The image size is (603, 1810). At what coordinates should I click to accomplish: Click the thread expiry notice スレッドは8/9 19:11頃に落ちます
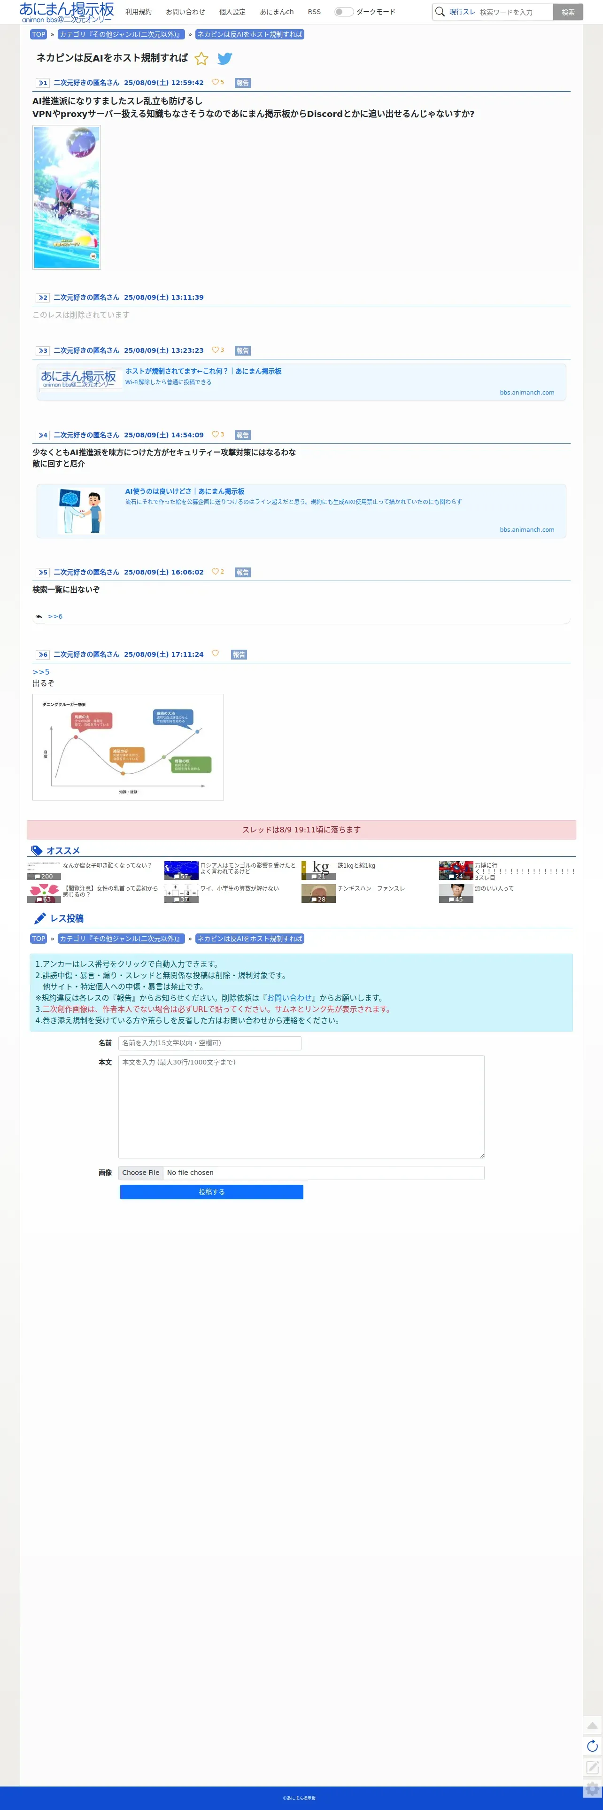[301, 830]
